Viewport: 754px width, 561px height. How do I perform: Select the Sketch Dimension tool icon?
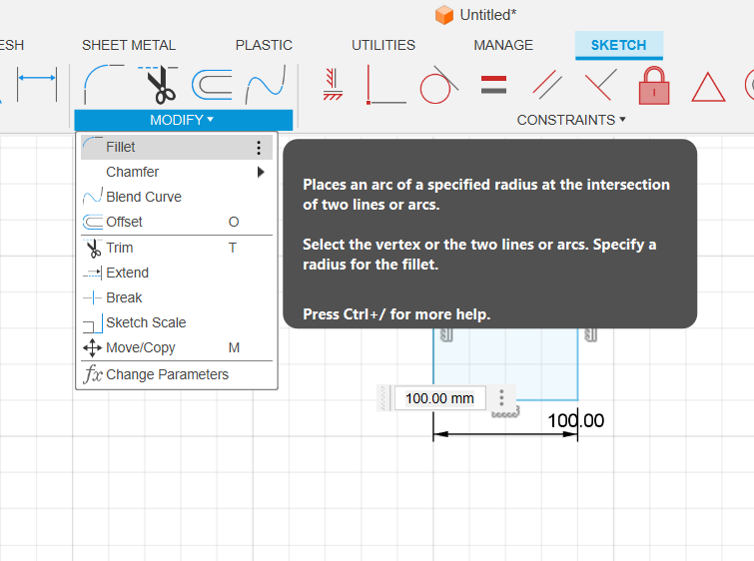(37, 85)
